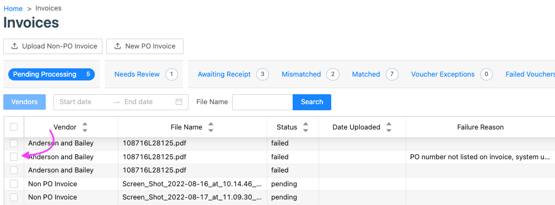Click the Vendor column header
The image size is (555, 205).
71,127
